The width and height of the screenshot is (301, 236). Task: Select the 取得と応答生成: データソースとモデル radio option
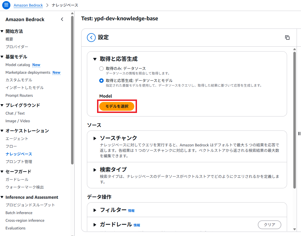(101, 81)
